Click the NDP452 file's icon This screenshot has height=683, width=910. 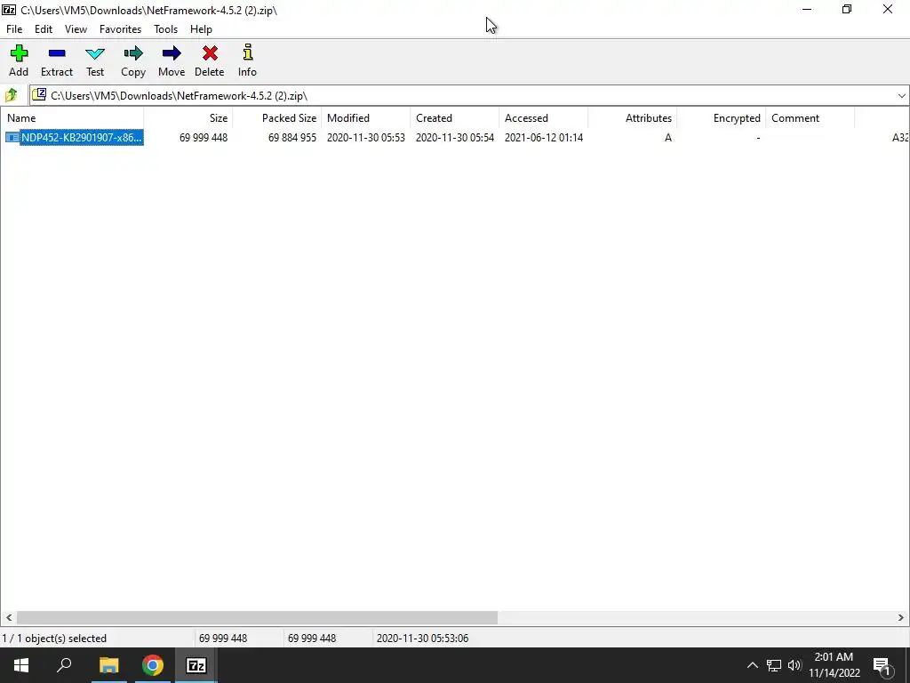[x=12, y=138]
